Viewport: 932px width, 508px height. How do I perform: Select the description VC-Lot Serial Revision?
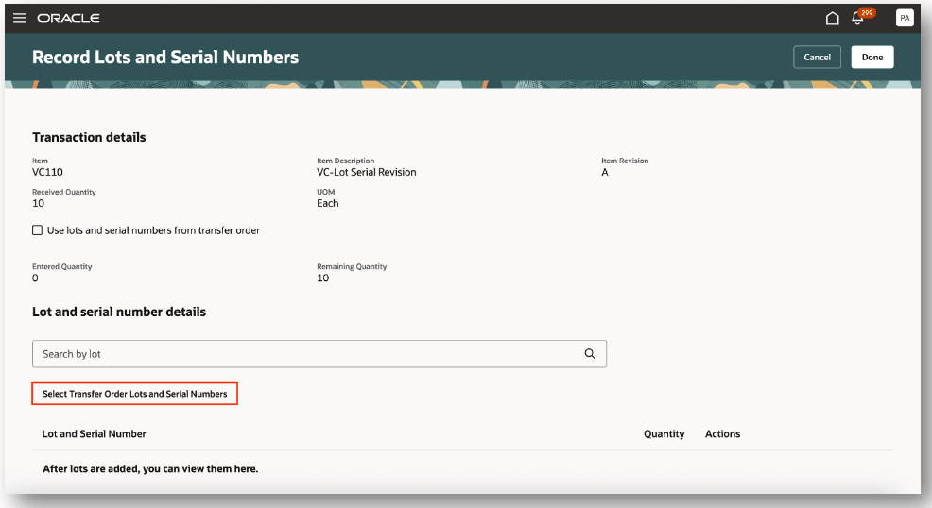(x=366, y=172)
